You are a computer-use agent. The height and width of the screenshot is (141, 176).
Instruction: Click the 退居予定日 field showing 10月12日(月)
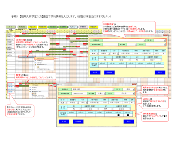[115, 103]
